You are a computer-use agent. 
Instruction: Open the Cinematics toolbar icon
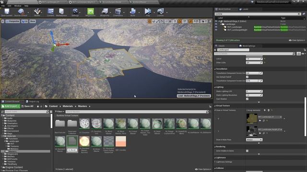118,12
